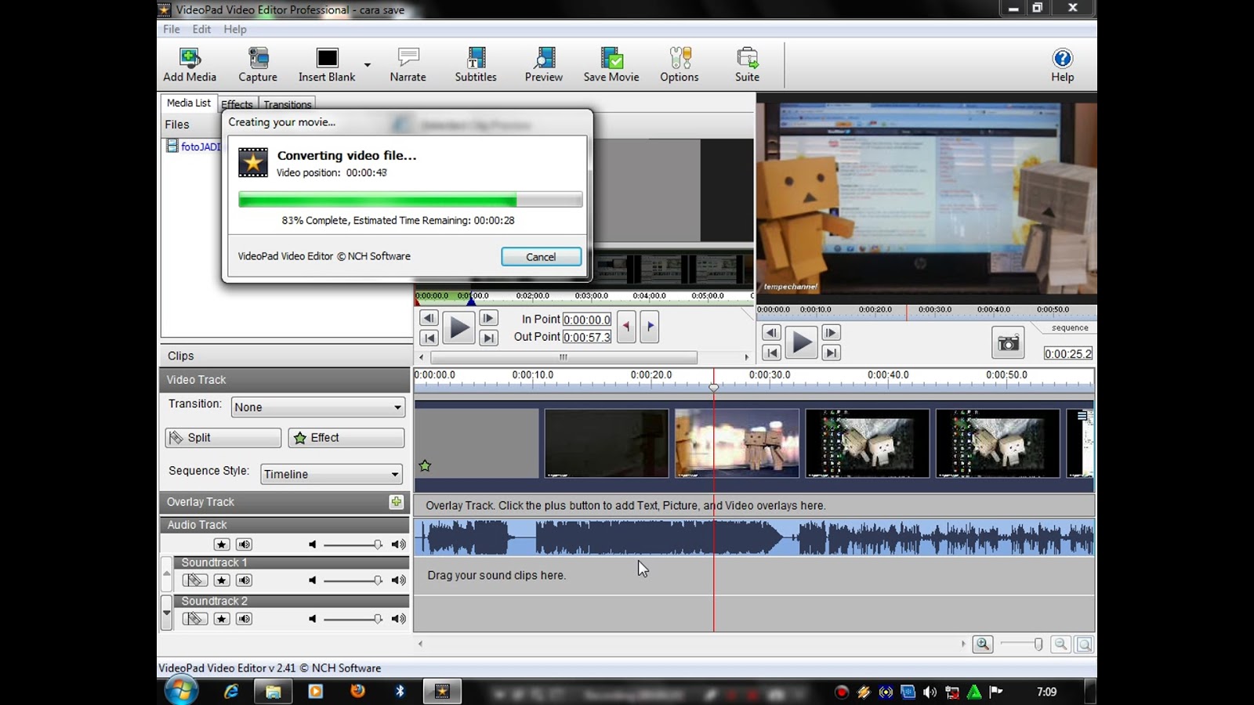Open audio effects for Soundtrack 1
The image size is (1254, 705).
[222, 580]
